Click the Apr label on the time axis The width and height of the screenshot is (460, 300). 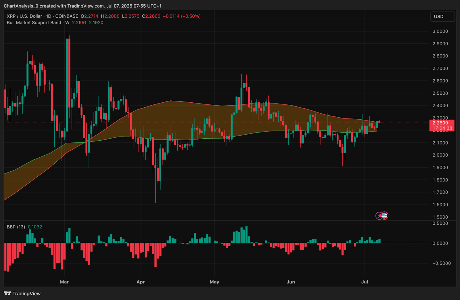coord(141,282)
